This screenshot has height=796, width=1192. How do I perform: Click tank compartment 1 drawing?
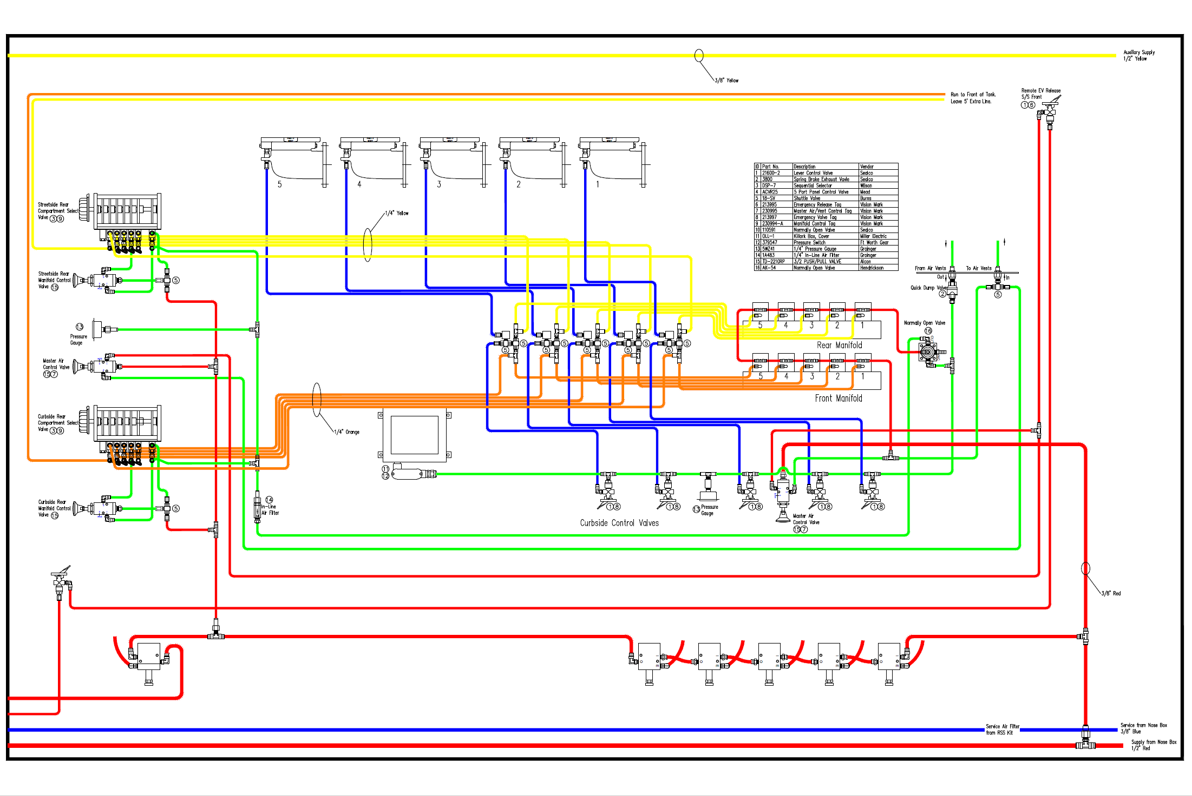click(613, 162)
